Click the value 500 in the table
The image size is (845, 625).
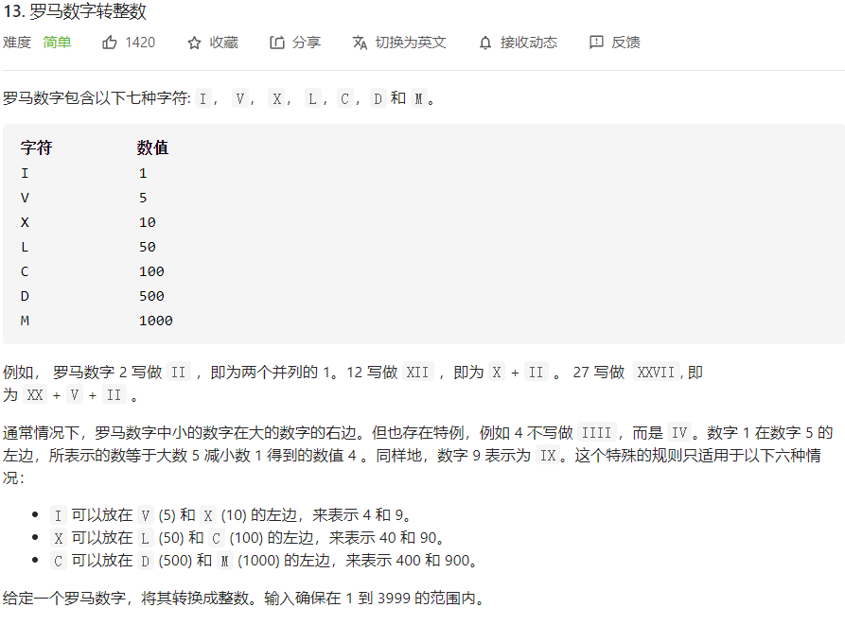(151, 296)
